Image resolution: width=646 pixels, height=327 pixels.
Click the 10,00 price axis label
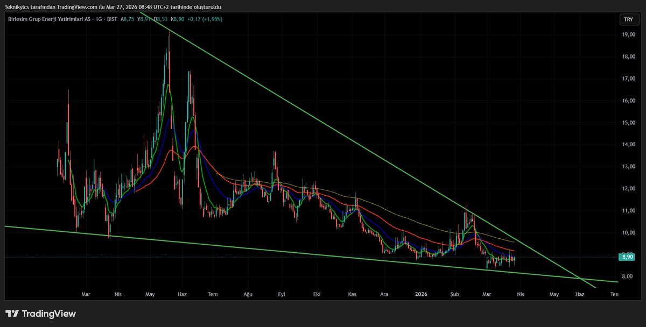click(628, 233)
